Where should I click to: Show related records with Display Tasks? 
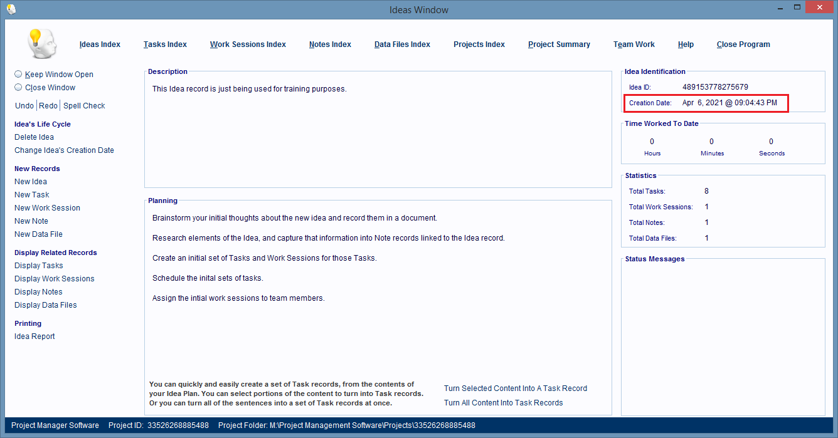tap(38, 266)
